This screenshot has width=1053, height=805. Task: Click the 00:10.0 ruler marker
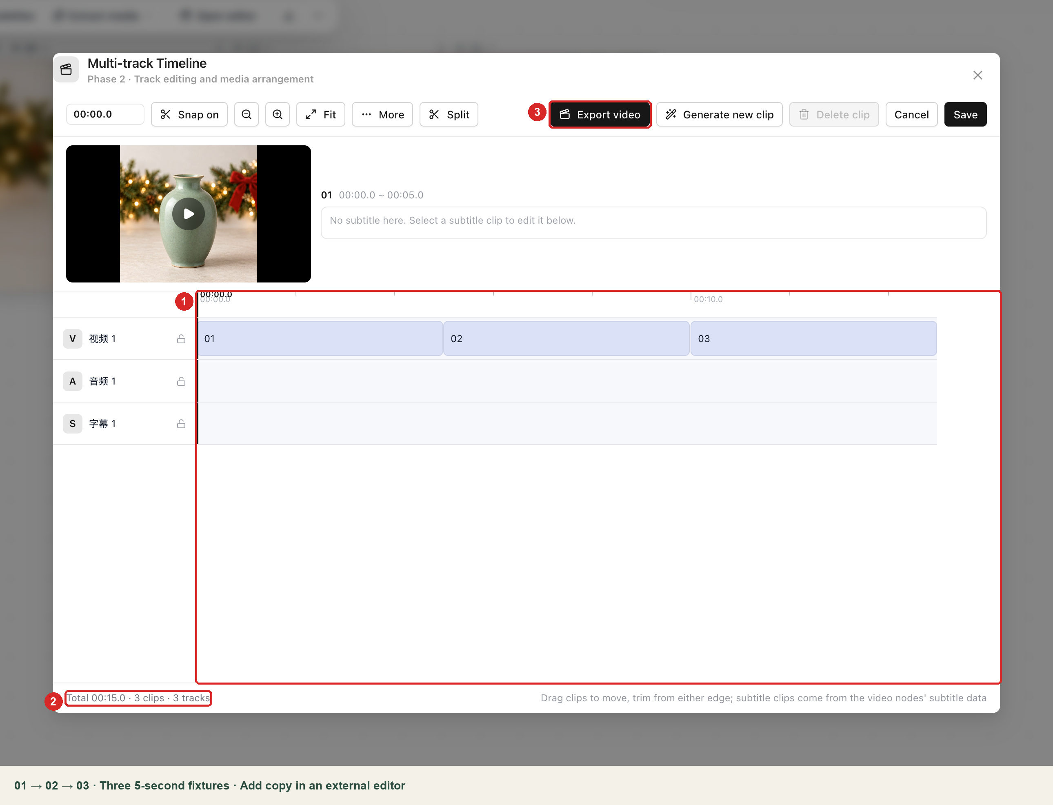click(708, 300)
